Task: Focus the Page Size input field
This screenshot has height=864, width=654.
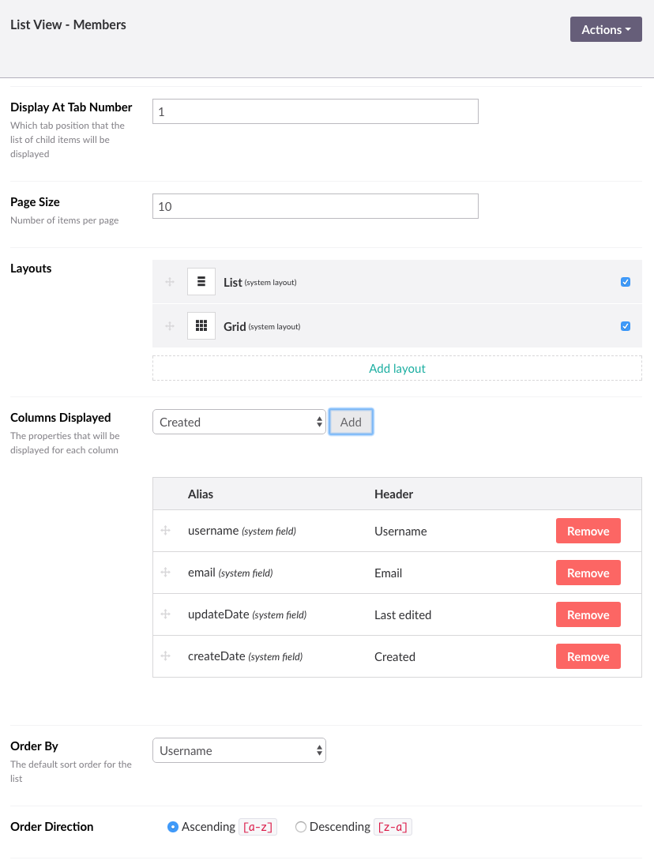Action: [x=315, y=206]
